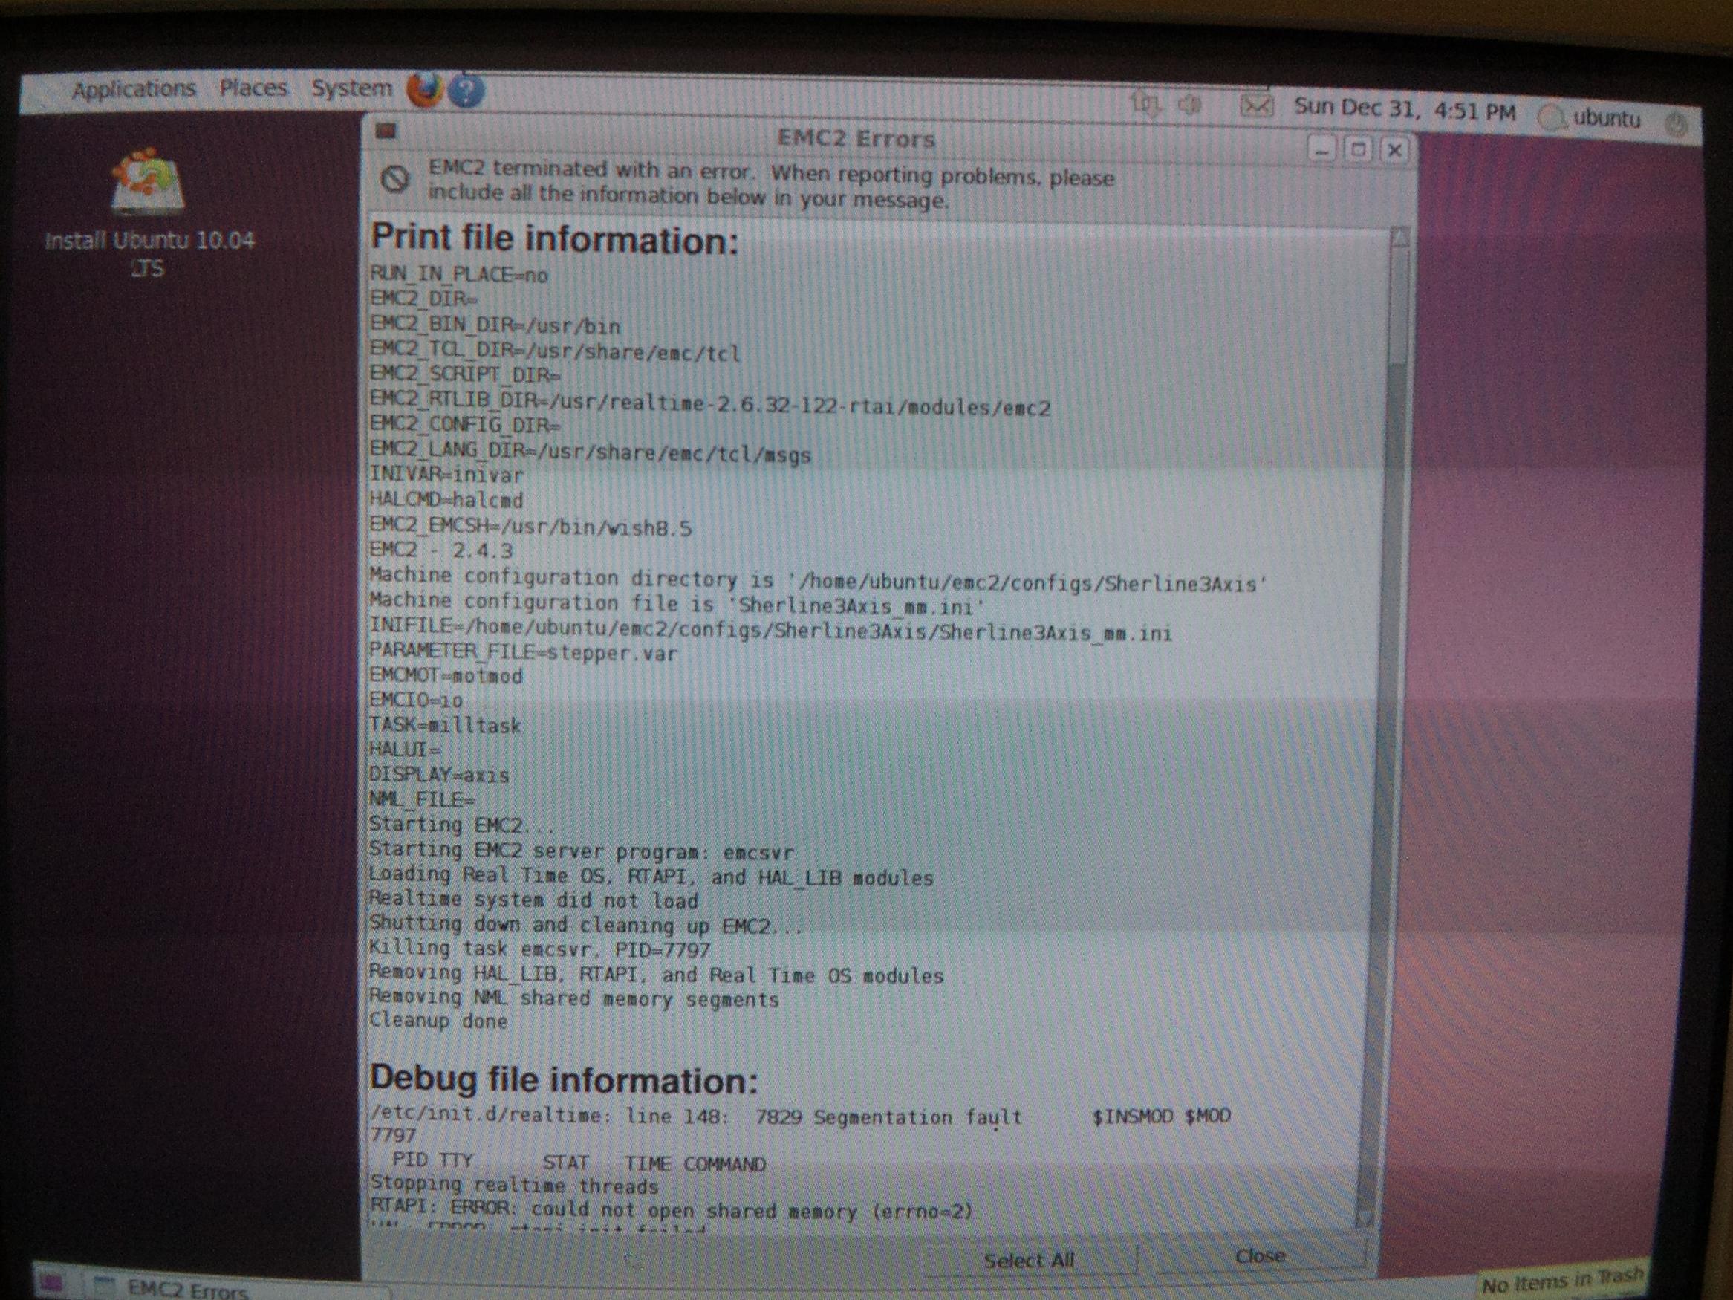This screenshot has height=1300, width=1733.
Task: Click the '/etc/init.d/realtime: line 148' Segmentation fault line
Action: [x=801, y=1116]
